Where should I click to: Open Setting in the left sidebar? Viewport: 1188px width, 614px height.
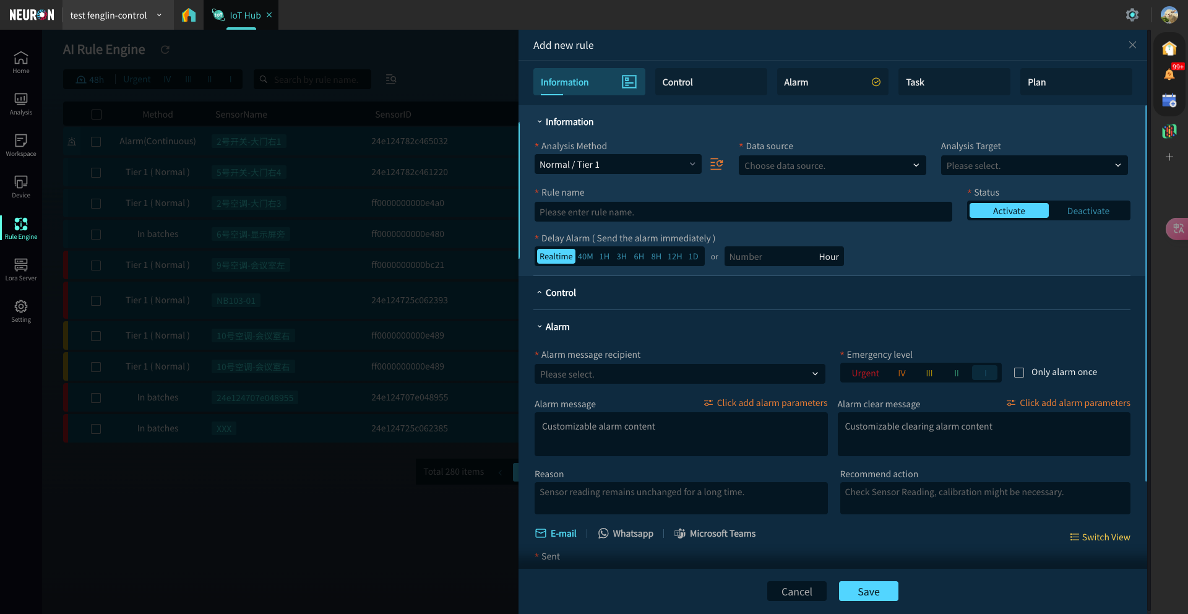click(x=21, y=311)
